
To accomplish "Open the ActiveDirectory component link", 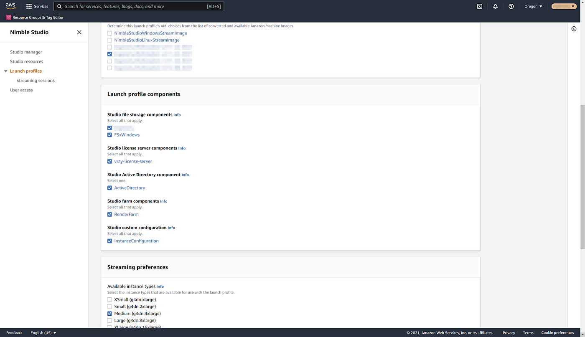I will click(130, 188).
